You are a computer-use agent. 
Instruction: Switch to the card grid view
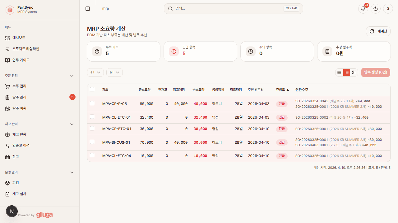click(354, 72)
